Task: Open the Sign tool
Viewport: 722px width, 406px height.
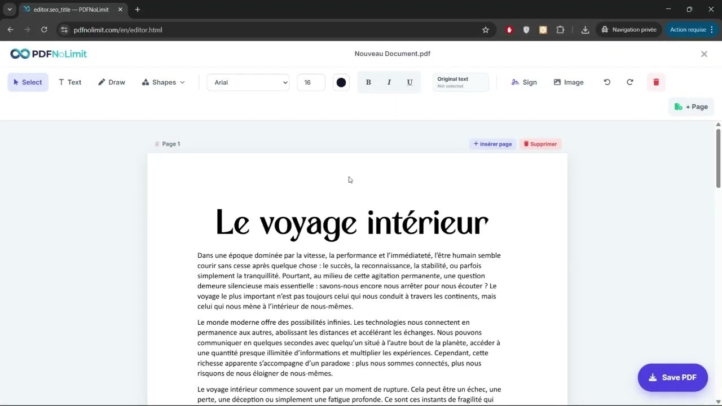Action: click(524, 82)
